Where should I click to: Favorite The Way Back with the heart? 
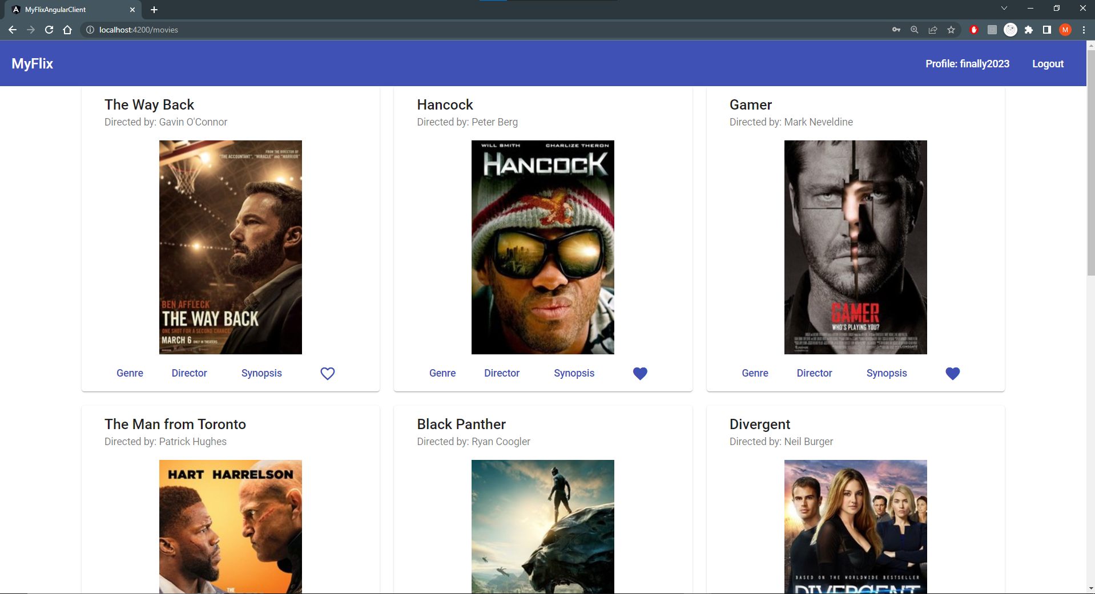tap(328, 373)
